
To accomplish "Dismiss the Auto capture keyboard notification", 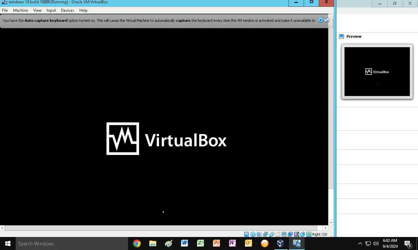I will click(320, 20).
